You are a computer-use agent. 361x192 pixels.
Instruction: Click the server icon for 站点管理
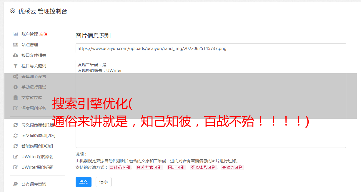click(x=16, y=45)
